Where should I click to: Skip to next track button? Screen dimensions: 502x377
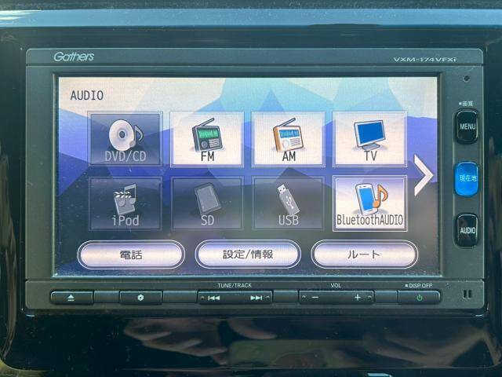click(x=256, y=298)
